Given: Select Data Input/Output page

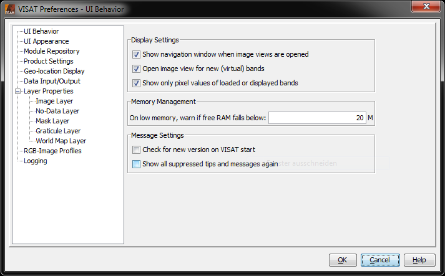Looking at the screenshot, I should pos(52,81).
